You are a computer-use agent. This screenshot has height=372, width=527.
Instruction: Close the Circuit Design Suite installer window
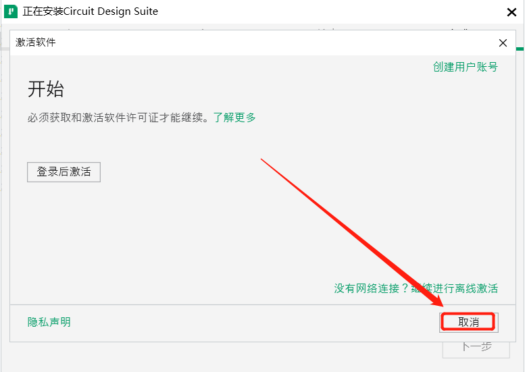pos(511,12)
